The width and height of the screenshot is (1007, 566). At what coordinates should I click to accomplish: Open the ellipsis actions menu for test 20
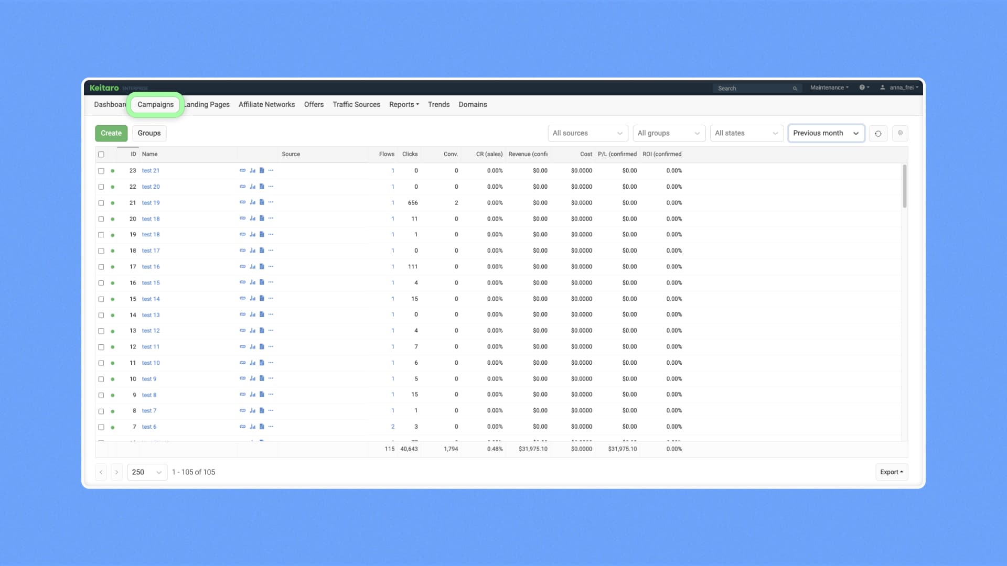point(271,186)
